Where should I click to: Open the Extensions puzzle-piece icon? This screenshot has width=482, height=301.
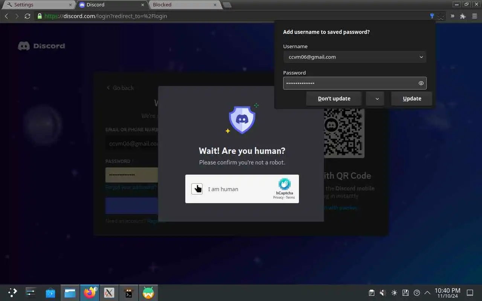click(x=463, y=16)
